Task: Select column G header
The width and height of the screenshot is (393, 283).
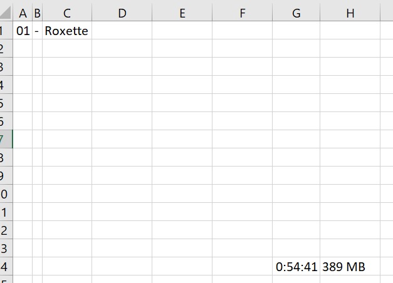Action: (296, 13)
